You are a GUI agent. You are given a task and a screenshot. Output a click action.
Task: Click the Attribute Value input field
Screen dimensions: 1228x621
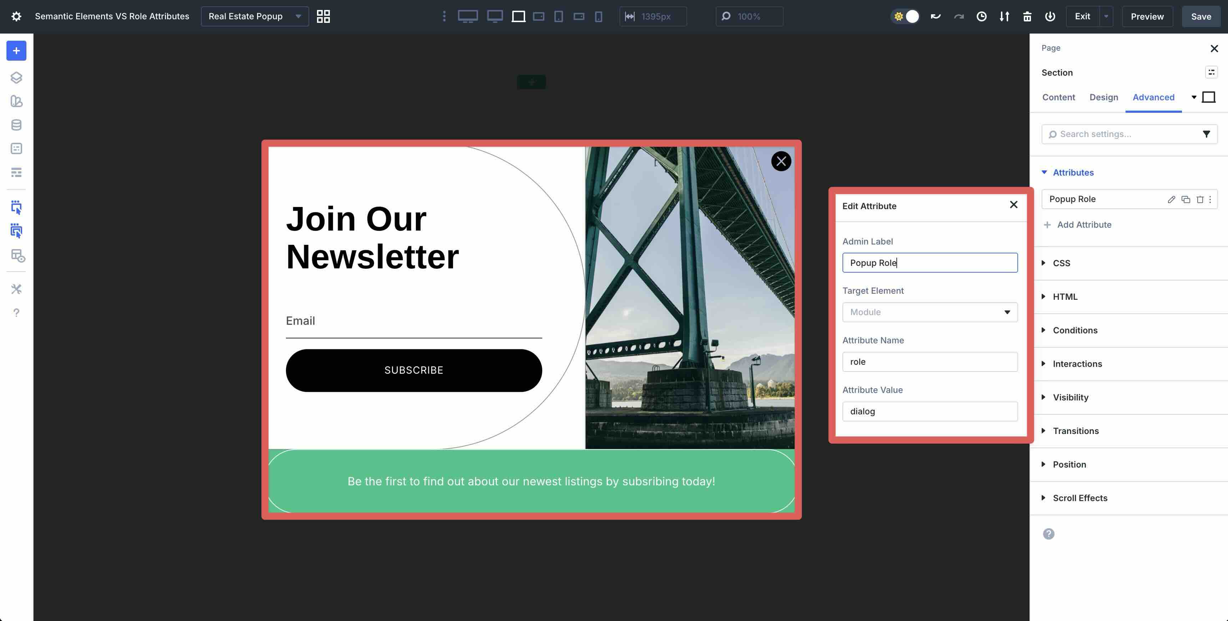pyautogui.click(x=930, y=411)
